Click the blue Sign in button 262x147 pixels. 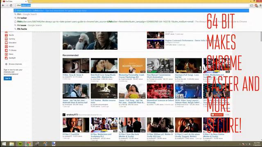click(x=8, y=78)
